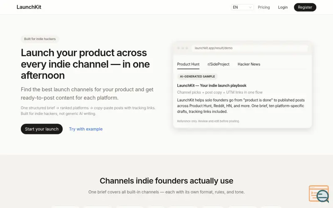Open the EN language dropdown

[x=242, y=7]
